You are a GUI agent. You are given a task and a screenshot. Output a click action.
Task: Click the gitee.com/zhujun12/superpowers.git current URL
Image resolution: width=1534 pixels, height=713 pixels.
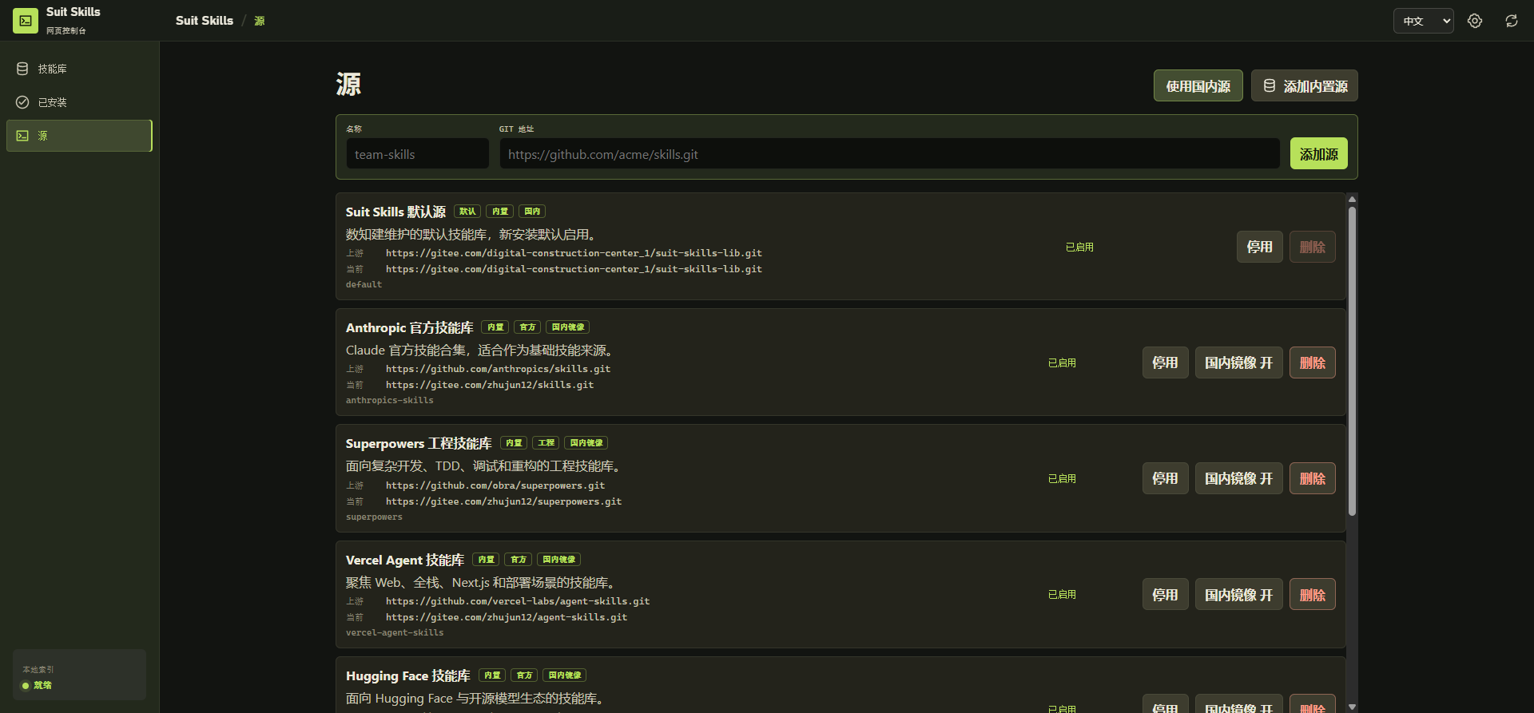coord(503,501)
